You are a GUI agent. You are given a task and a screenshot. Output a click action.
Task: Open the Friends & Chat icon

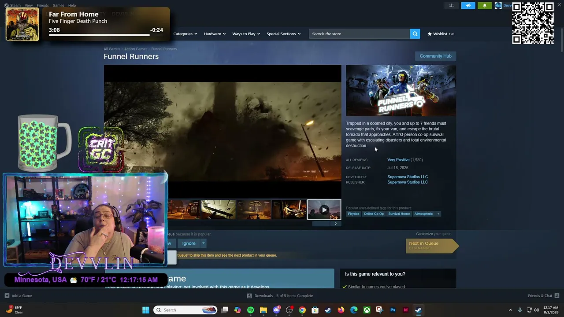tap(557, 295)
